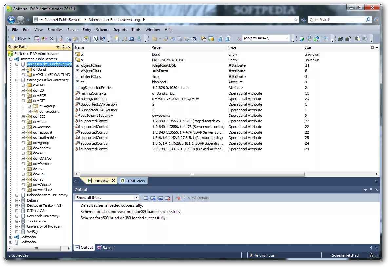The height and width of the screenshot is (267, 389).
Task: Click Adressen der Bundesverwaltung breadcrumb
Action: [114, 20]
